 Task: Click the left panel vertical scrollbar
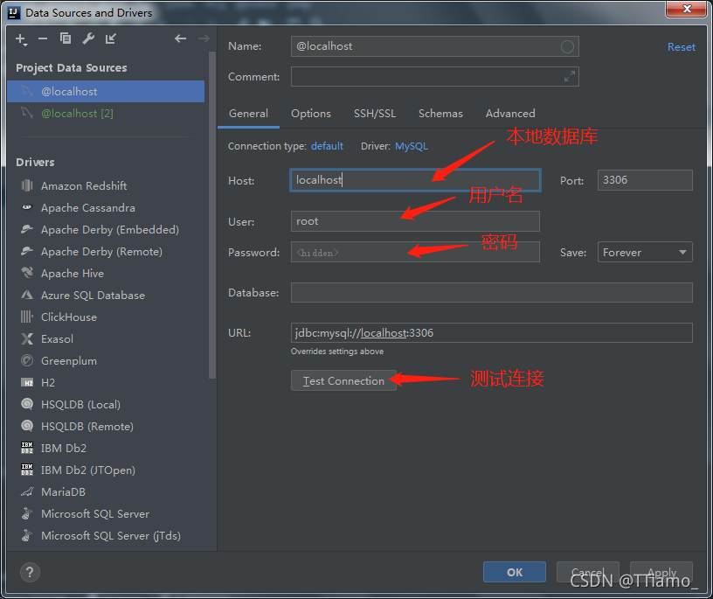[x=212, y=215]
